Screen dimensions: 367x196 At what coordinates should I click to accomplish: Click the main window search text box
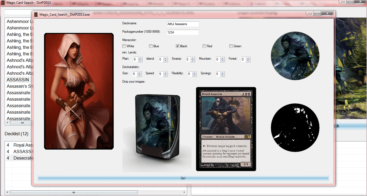pos(18,12)
